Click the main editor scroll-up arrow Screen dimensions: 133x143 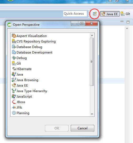pyautogui.click(x=127, y=28)
